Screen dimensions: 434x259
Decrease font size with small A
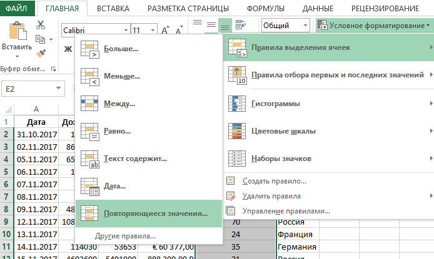[x=179, y=30]
